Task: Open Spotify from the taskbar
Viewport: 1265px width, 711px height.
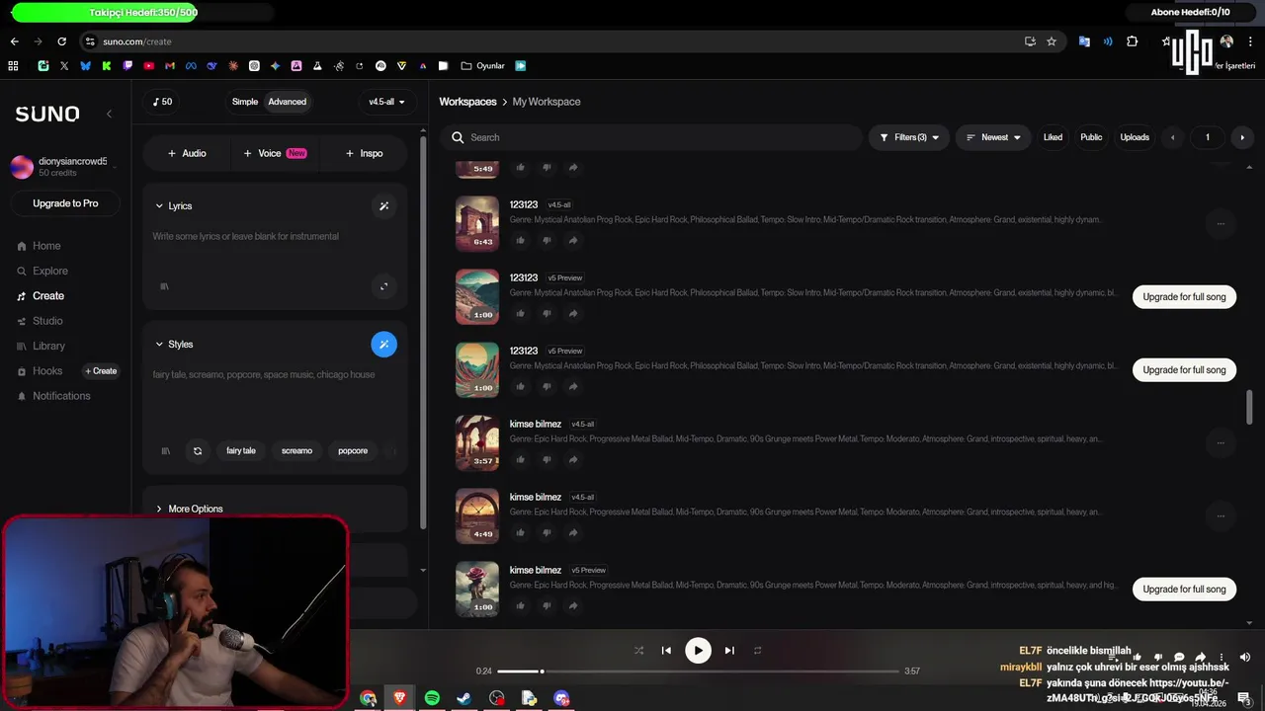Action: click(432, 698)
